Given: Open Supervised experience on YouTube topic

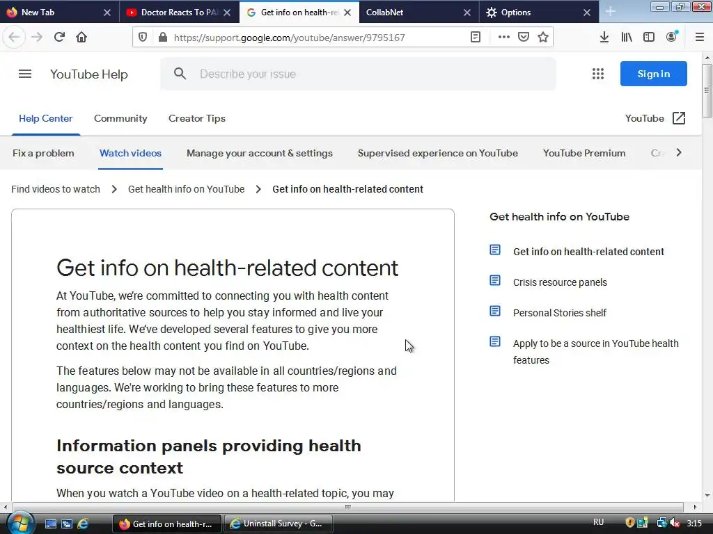Looking at the screenshot, I should [x=437, y=153].
